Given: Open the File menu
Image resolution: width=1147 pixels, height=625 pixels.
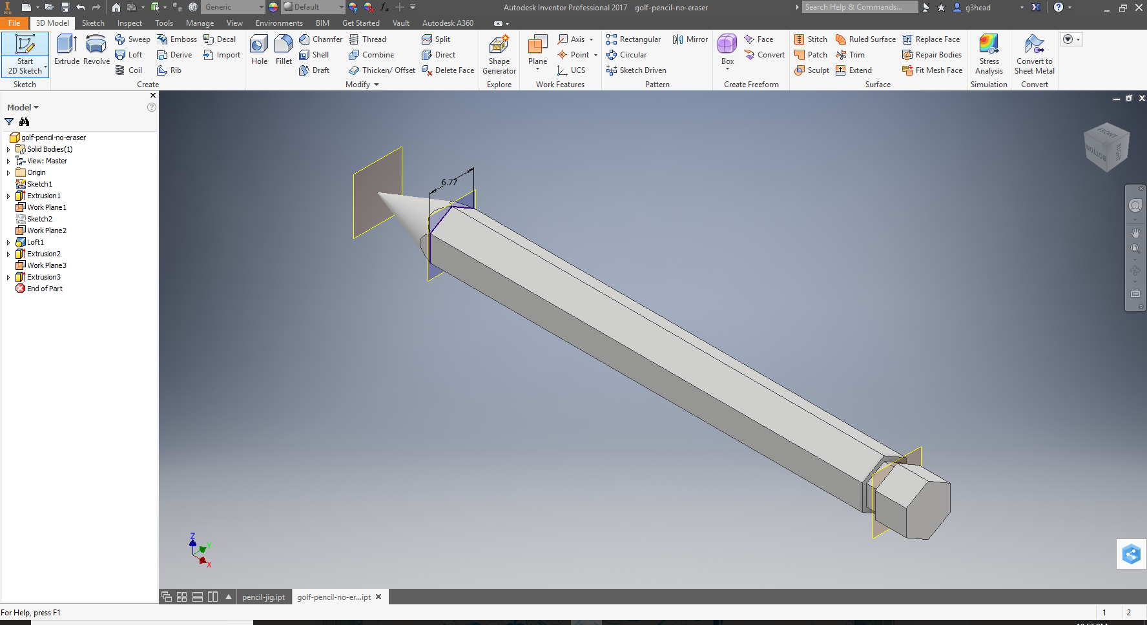Looking at the screenshot, I should click(x=14, y=23).
